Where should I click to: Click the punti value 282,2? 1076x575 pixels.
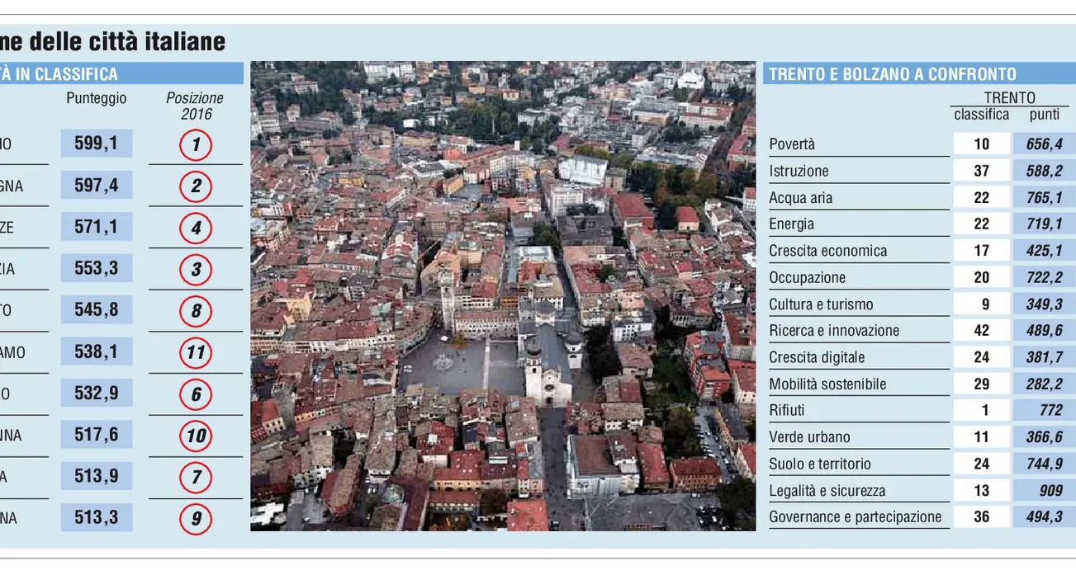coord(1045,384)
